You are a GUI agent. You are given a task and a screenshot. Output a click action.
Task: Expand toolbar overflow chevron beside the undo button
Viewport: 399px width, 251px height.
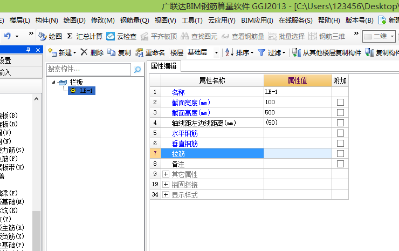click(31, 33)
